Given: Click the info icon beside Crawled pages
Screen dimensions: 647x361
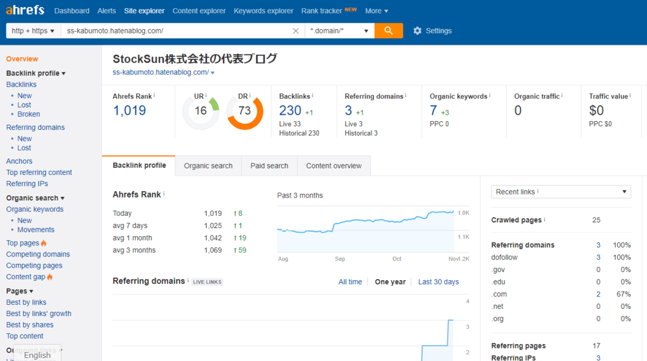Looking at the screenshot, I should point(544,220).
